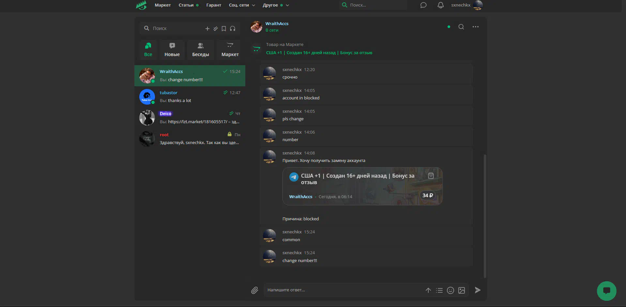
Task: Open the tubastor conversation
Action: pos(190,97)
